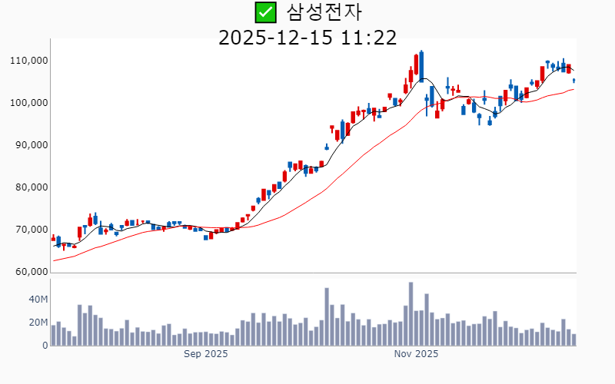Click the 2025-12-15 11:22 timestamp
The height and width of the screenshot is (384, 615).
307,38
